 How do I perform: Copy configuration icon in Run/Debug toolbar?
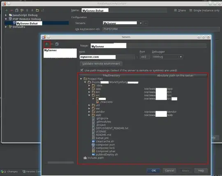(17, 10)
